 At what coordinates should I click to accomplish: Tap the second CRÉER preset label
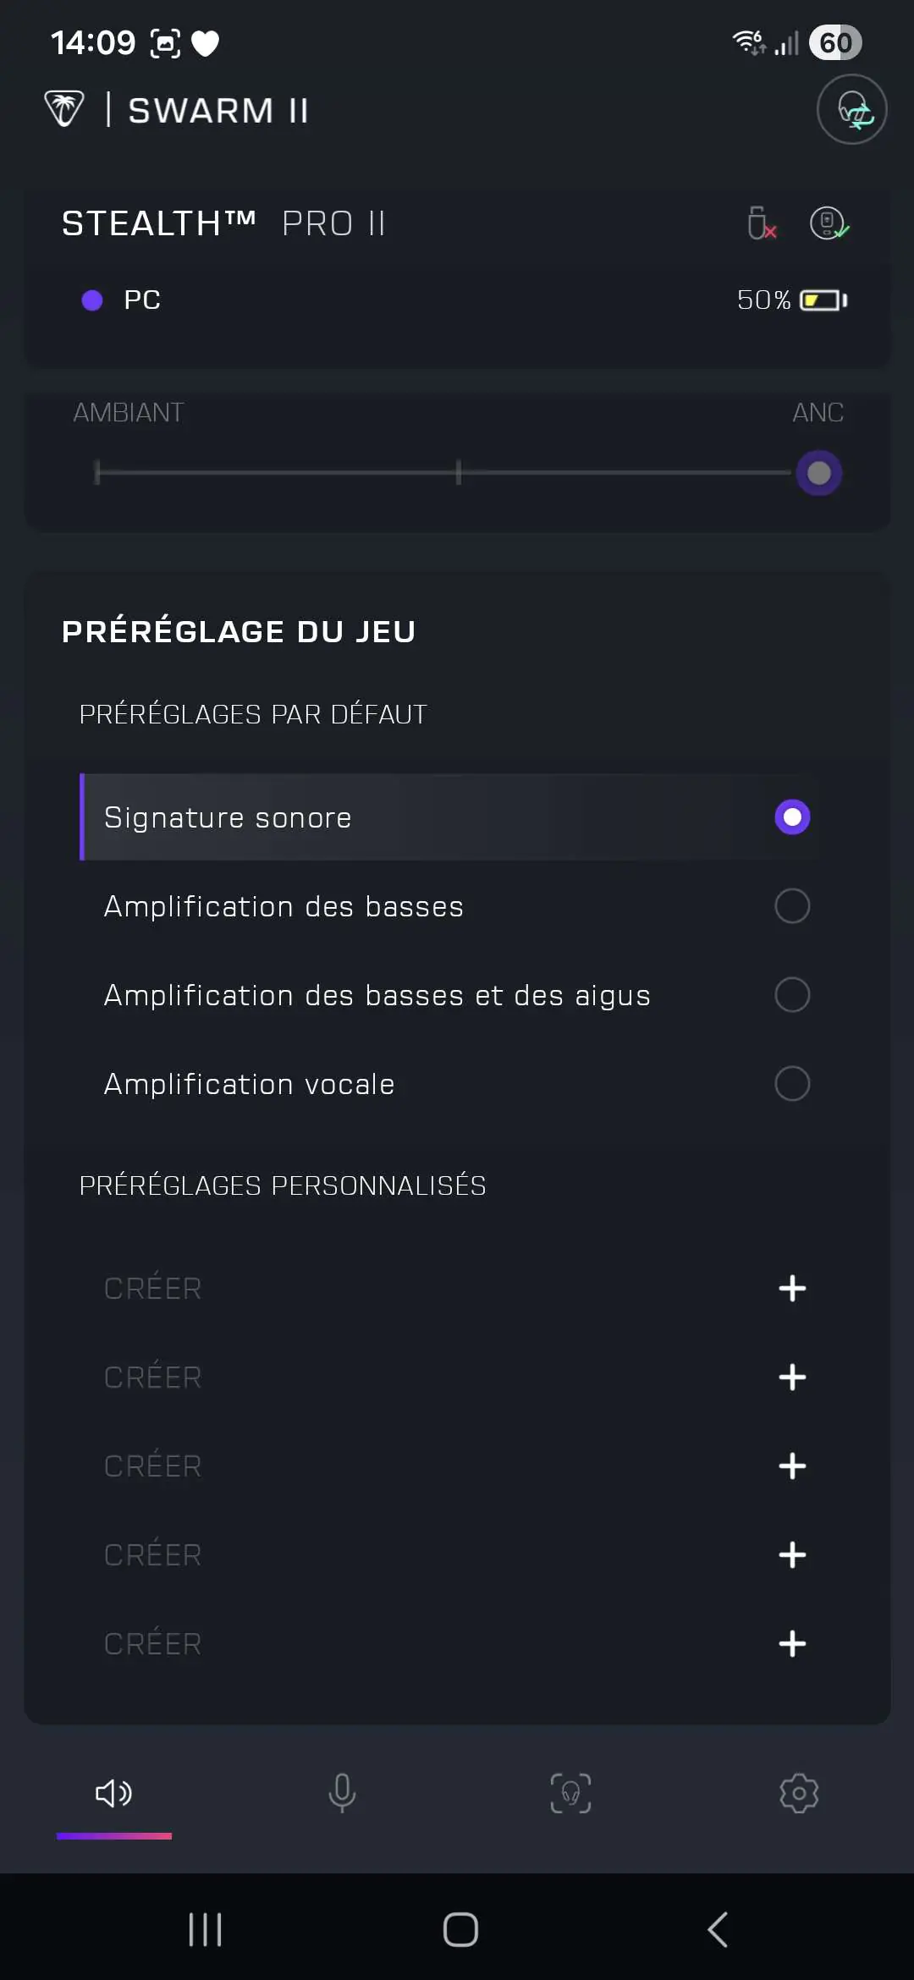tap(152, 1376)
